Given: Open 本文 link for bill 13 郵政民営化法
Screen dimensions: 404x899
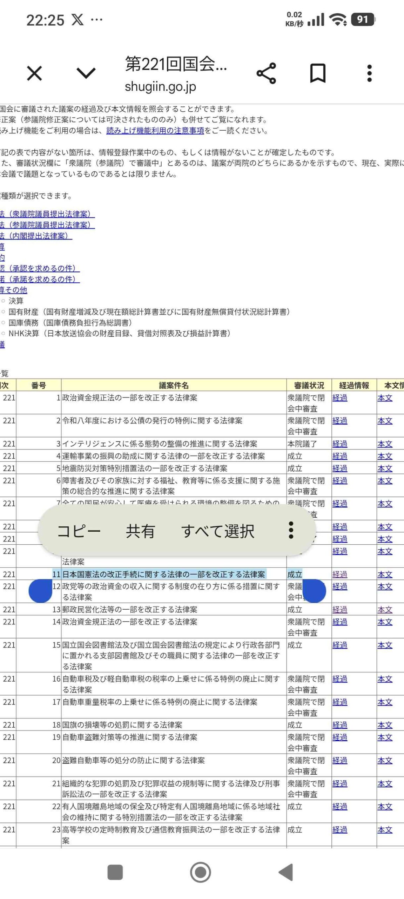Looking at the screenshot, I should [x=385, y=610].
